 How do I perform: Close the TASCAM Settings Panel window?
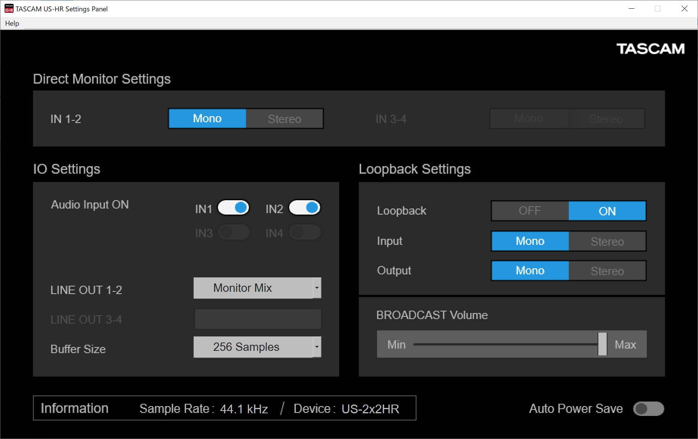[x=684, y=8]
